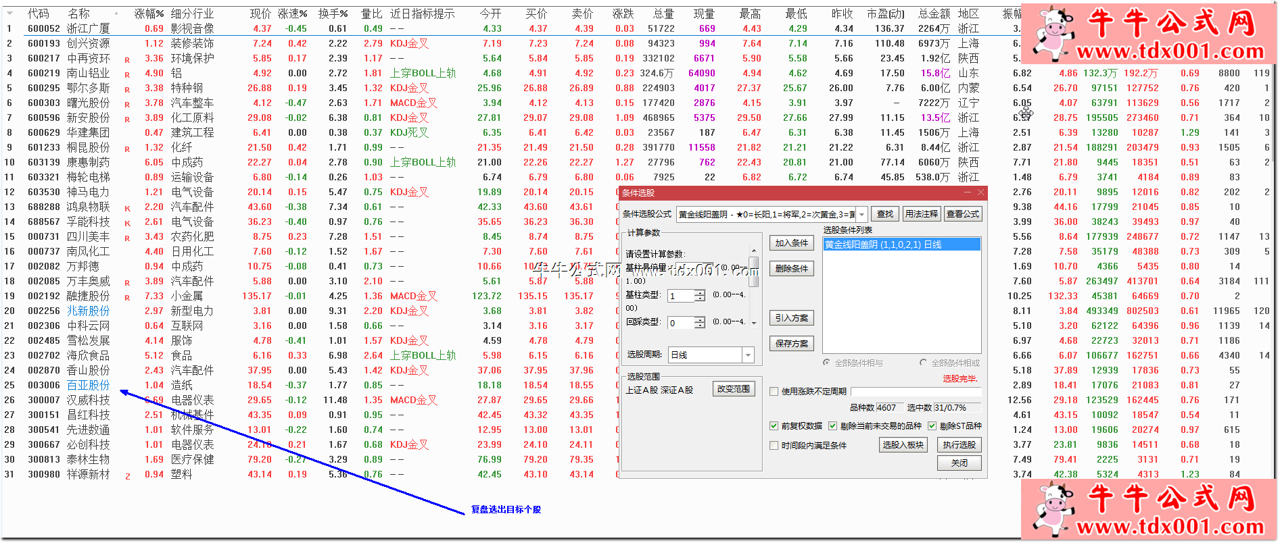Click the Z marker beside 祥源新材
Screen dimensions: 1280x543
127,475
